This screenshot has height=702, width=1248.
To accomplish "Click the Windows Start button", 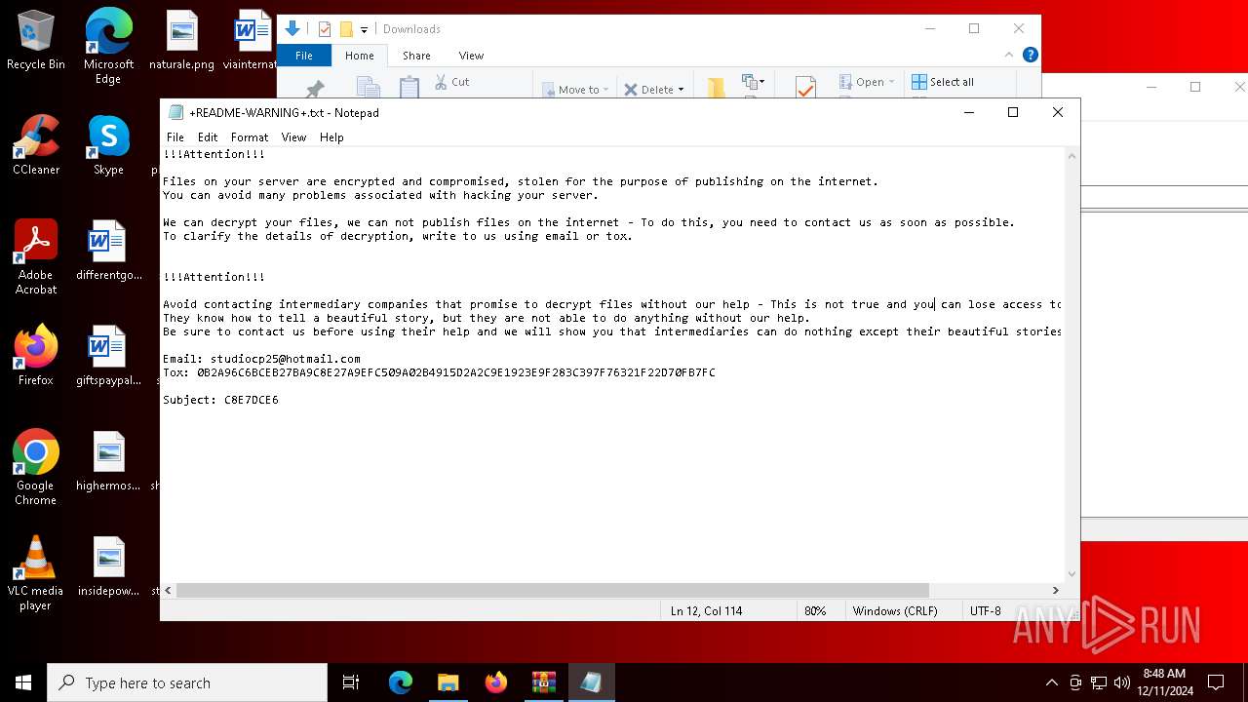I will click(23, 682).
